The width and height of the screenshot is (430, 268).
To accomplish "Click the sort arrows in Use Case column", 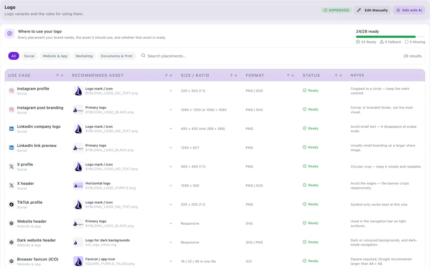I will (x=60, y=75).
